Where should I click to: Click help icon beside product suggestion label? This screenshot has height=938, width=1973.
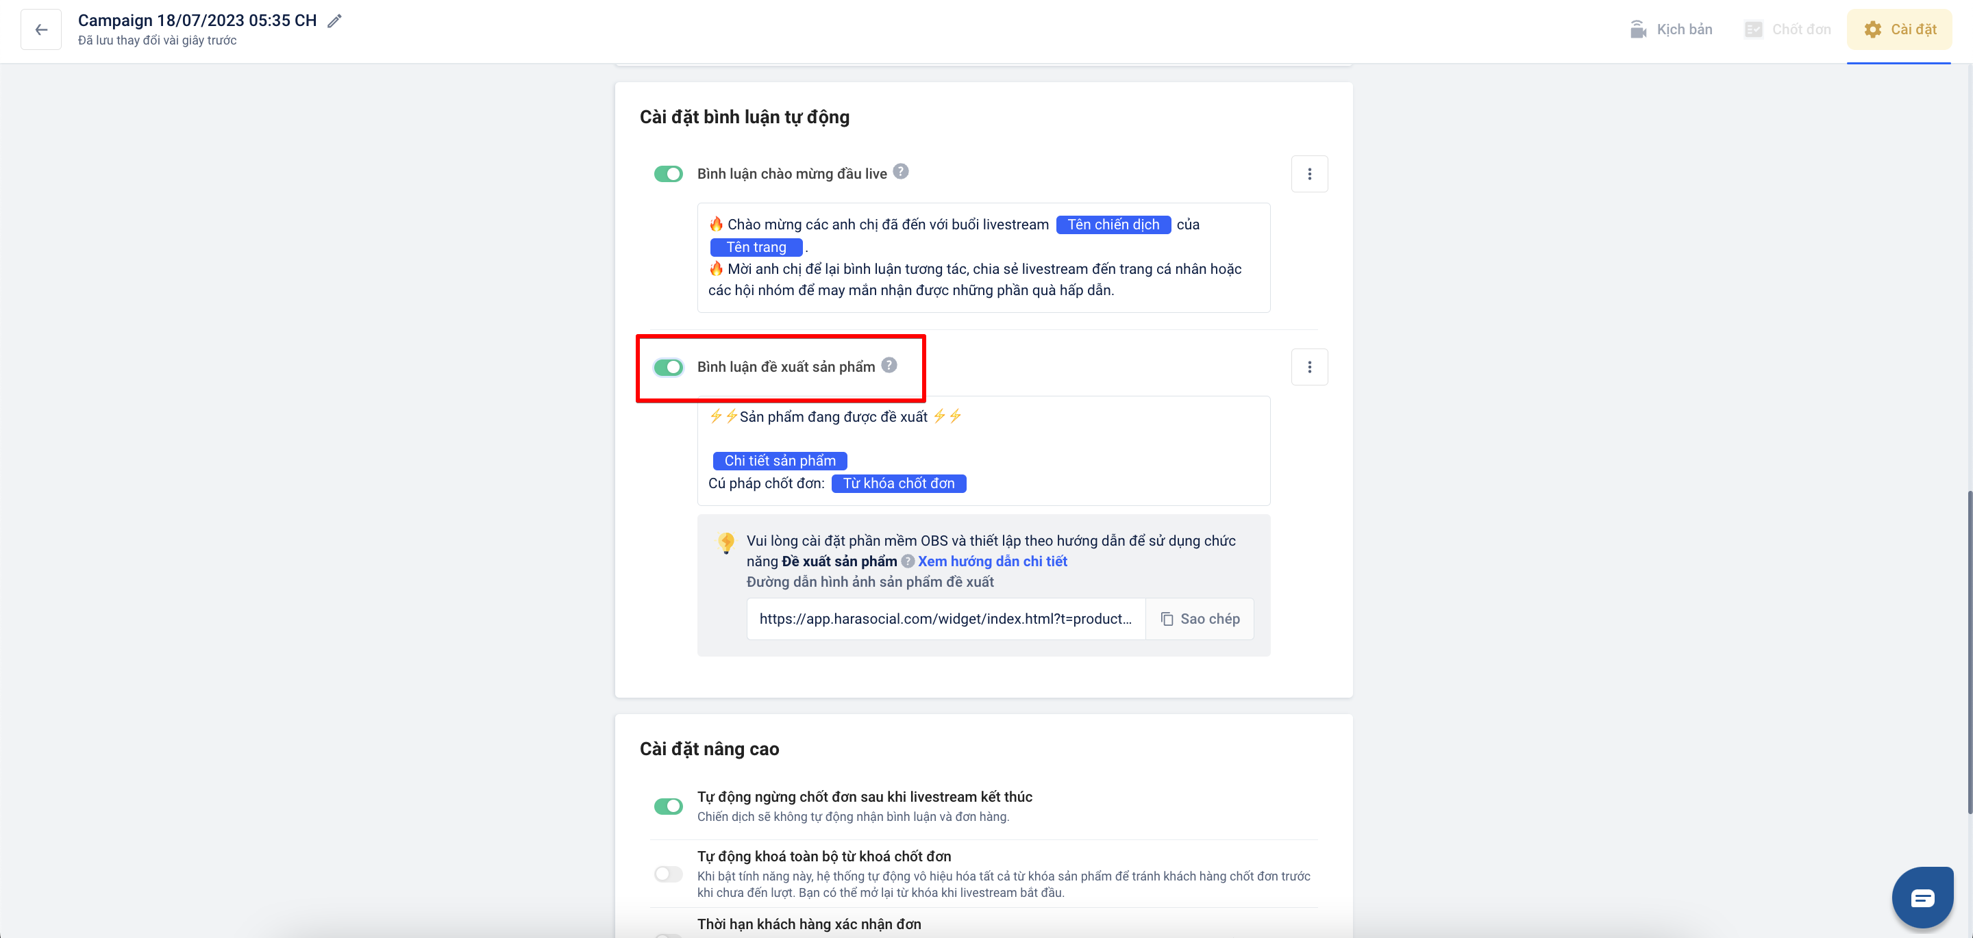(889, 365)
